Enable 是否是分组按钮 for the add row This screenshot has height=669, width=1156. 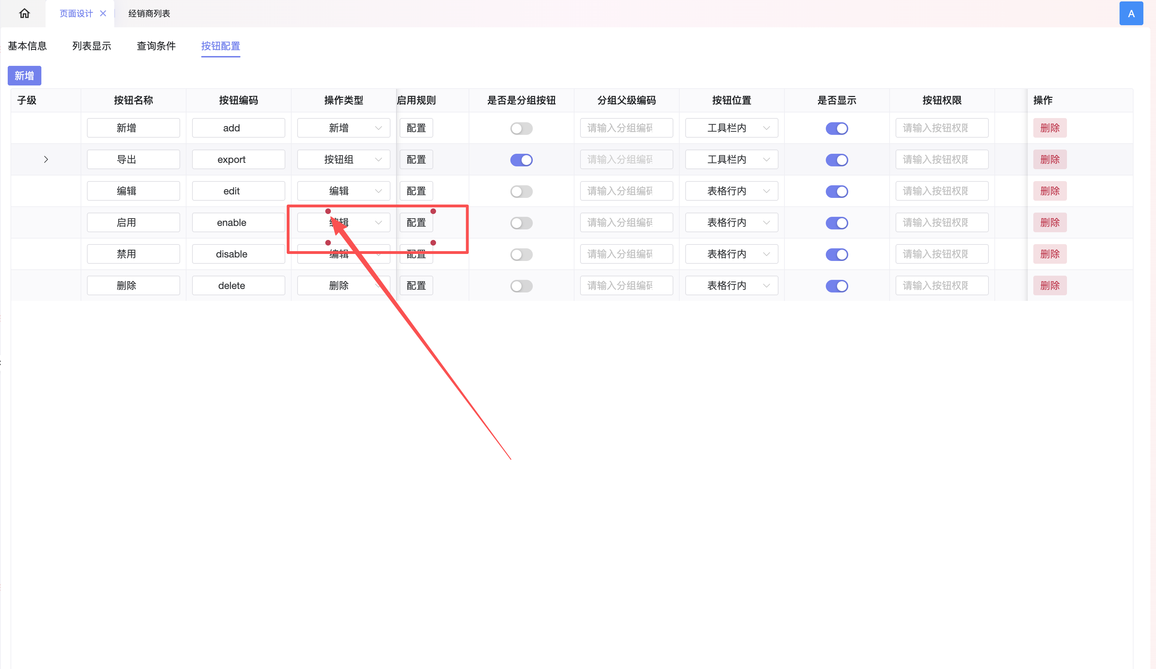(521, 129)
